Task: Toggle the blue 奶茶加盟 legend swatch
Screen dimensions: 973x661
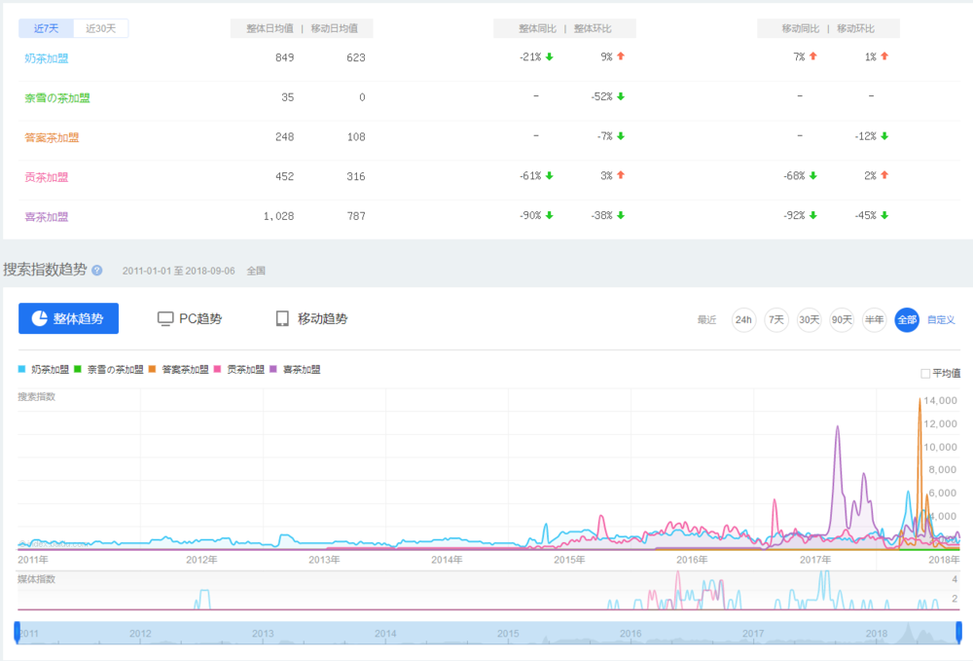Action: tap(21, 369)
